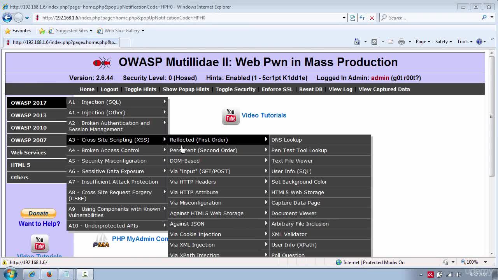
Task: Open the Web Slice Gallery dropdown
Action: click(x=143, y=31)
